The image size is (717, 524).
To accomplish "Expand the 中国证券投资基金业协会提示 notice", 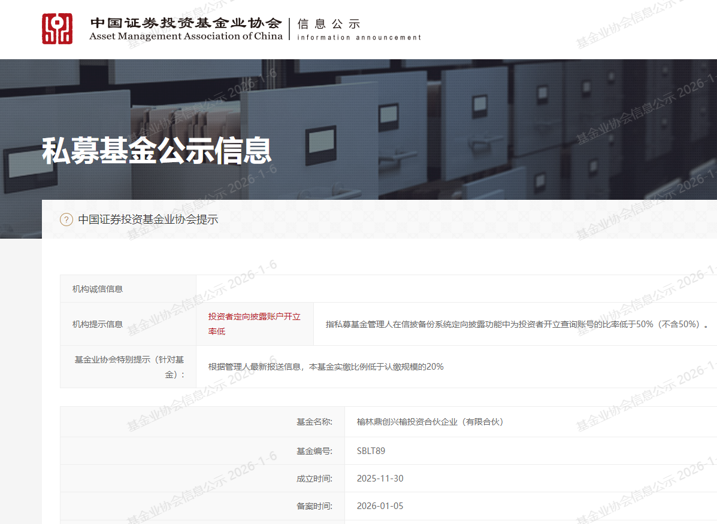I will (148, 220).
